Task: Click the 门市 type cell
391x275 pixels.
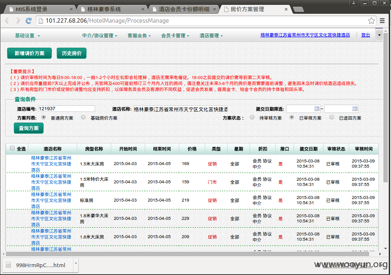Action: tap(212, 182)
